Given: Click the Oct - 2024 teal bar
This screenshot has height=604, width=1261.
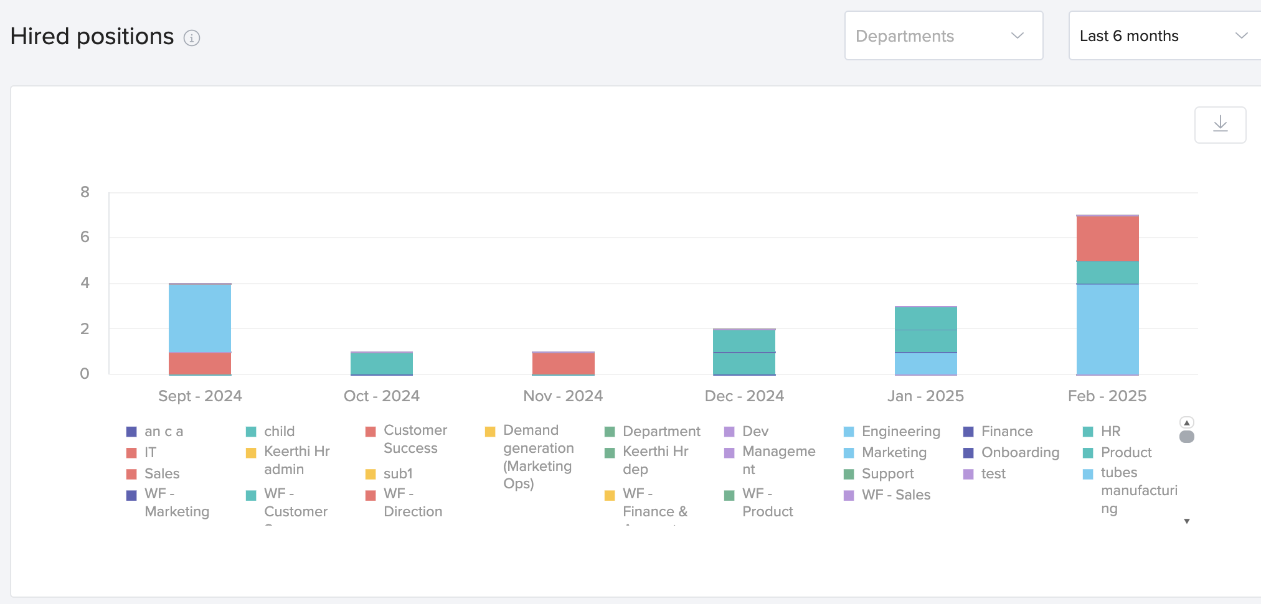Looking at the screenshot, I should 382,363.
